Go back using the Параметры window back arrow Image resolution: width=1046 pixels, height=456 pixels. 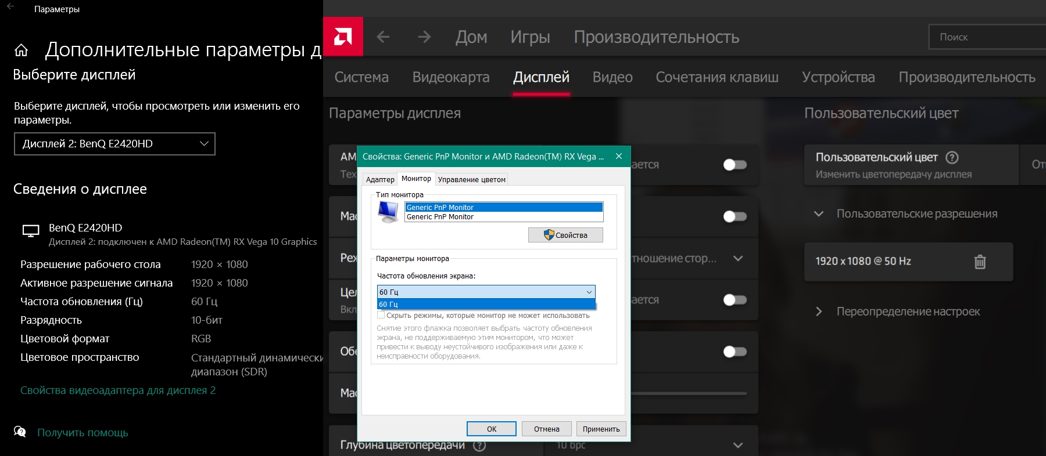point(10,7)
